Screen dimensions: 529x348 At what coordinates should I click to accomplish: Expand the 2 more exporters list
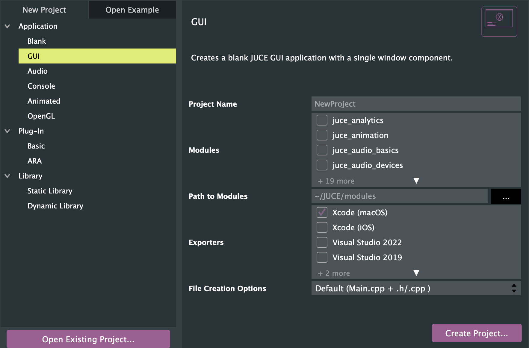click(416, 273)
